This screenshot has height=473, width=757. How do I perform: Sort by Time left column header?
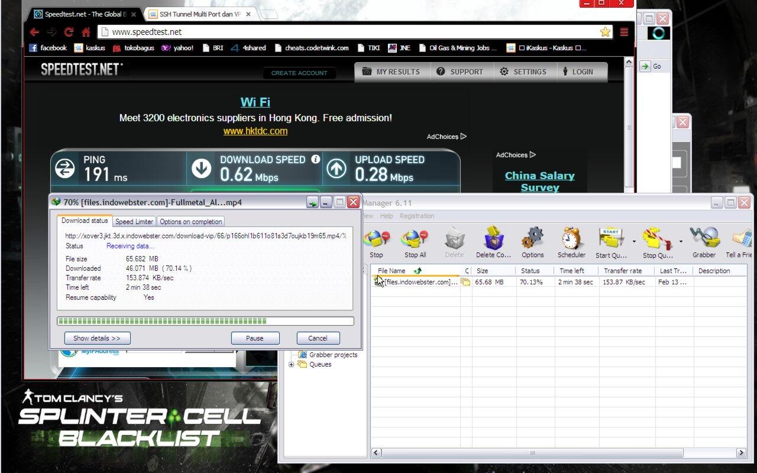tap(577, 271)
